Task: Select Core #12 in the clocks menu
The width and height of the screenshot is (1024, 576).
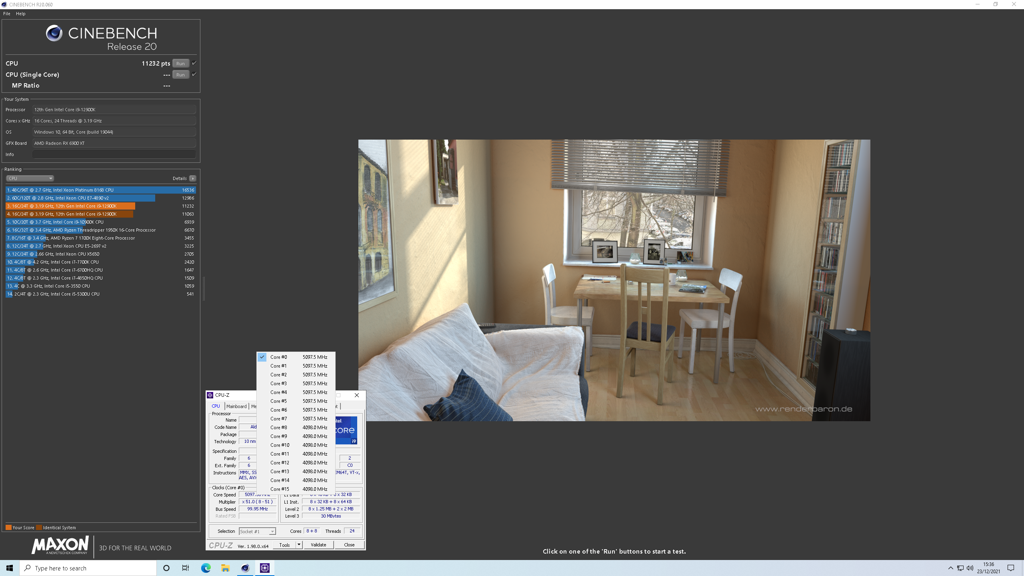Action: tap(296, 463)
